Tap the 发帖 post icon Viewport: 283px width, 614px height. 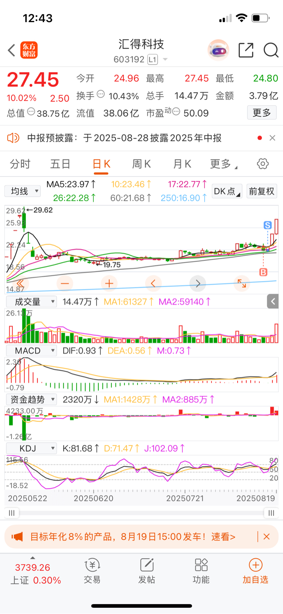(147, 571)
